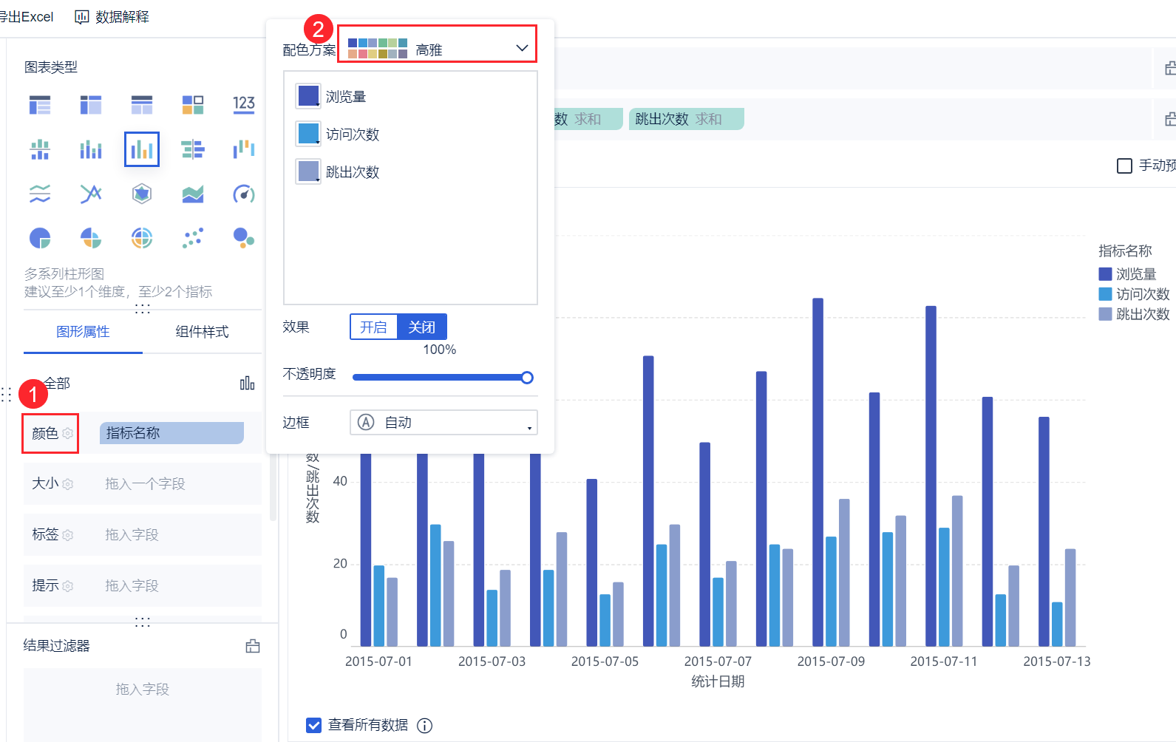Click the 指标名称 legend title
1176x742 pixels.
(x=1125, y=251)
